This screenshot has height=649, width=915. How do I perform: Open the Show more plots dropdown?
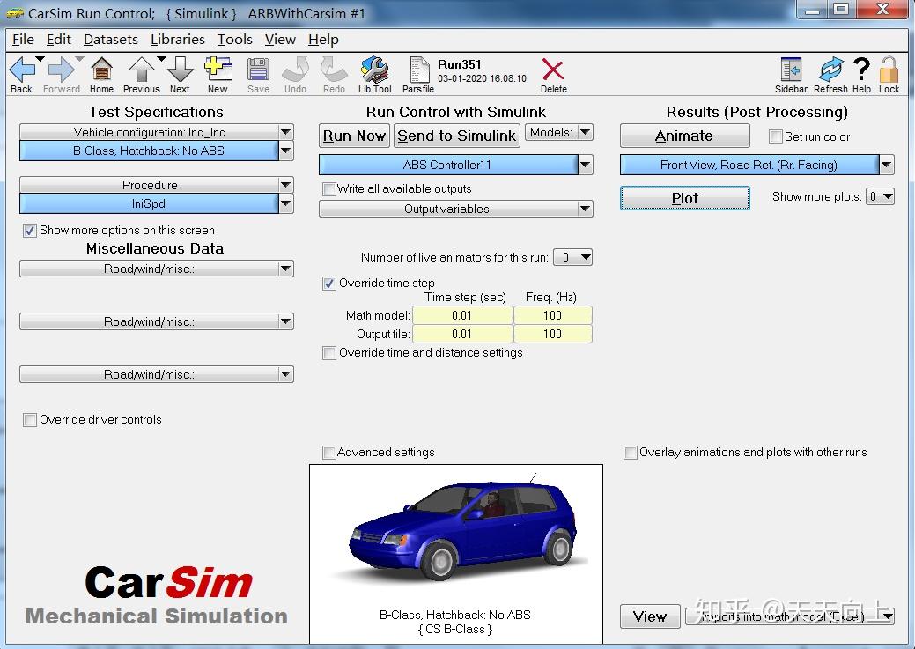pyautogui.click(x=881, y=197)
